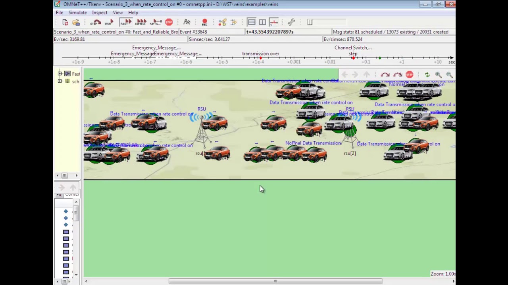Click the STEP simulation button
This screenshot has height=285, width=508.
pos(95,23)
